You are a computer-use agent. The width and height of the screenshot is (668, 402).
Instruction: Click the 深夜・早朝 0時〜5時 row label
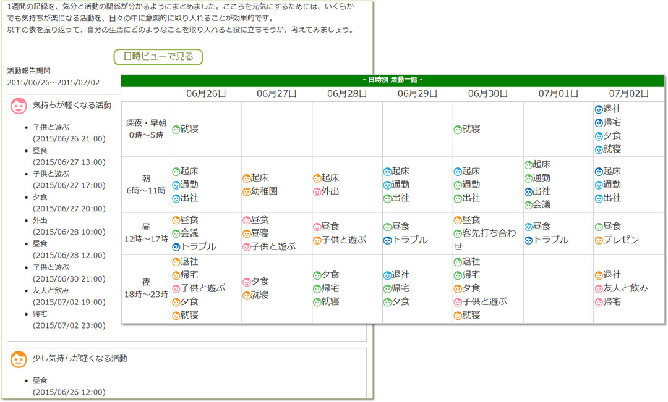tap(146, 129)
